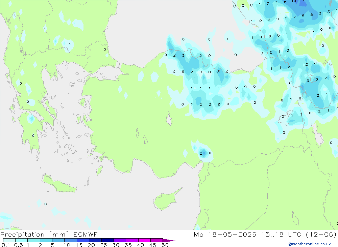Click the 15–20 mm royal blue swatch
Viewport: 338px width, 247px height.
coord(83,240)
